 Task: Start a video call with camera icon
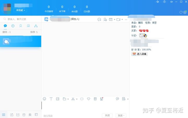[x=118, y=19]
